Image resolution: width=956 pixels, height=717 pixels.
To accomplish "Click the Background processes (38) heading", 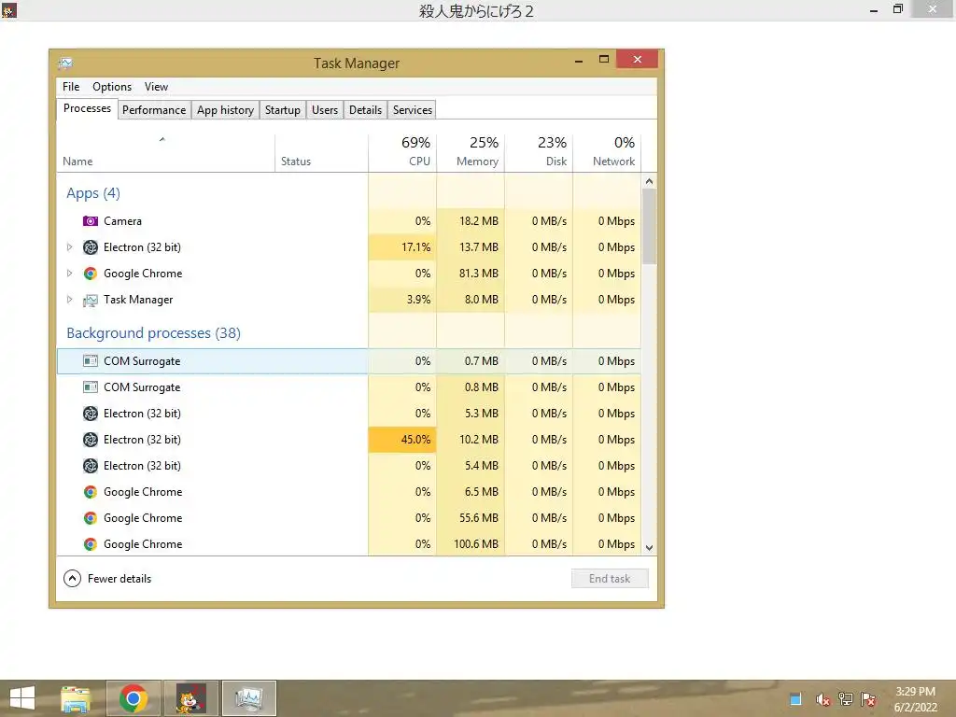I will click(x=154, y=333).
